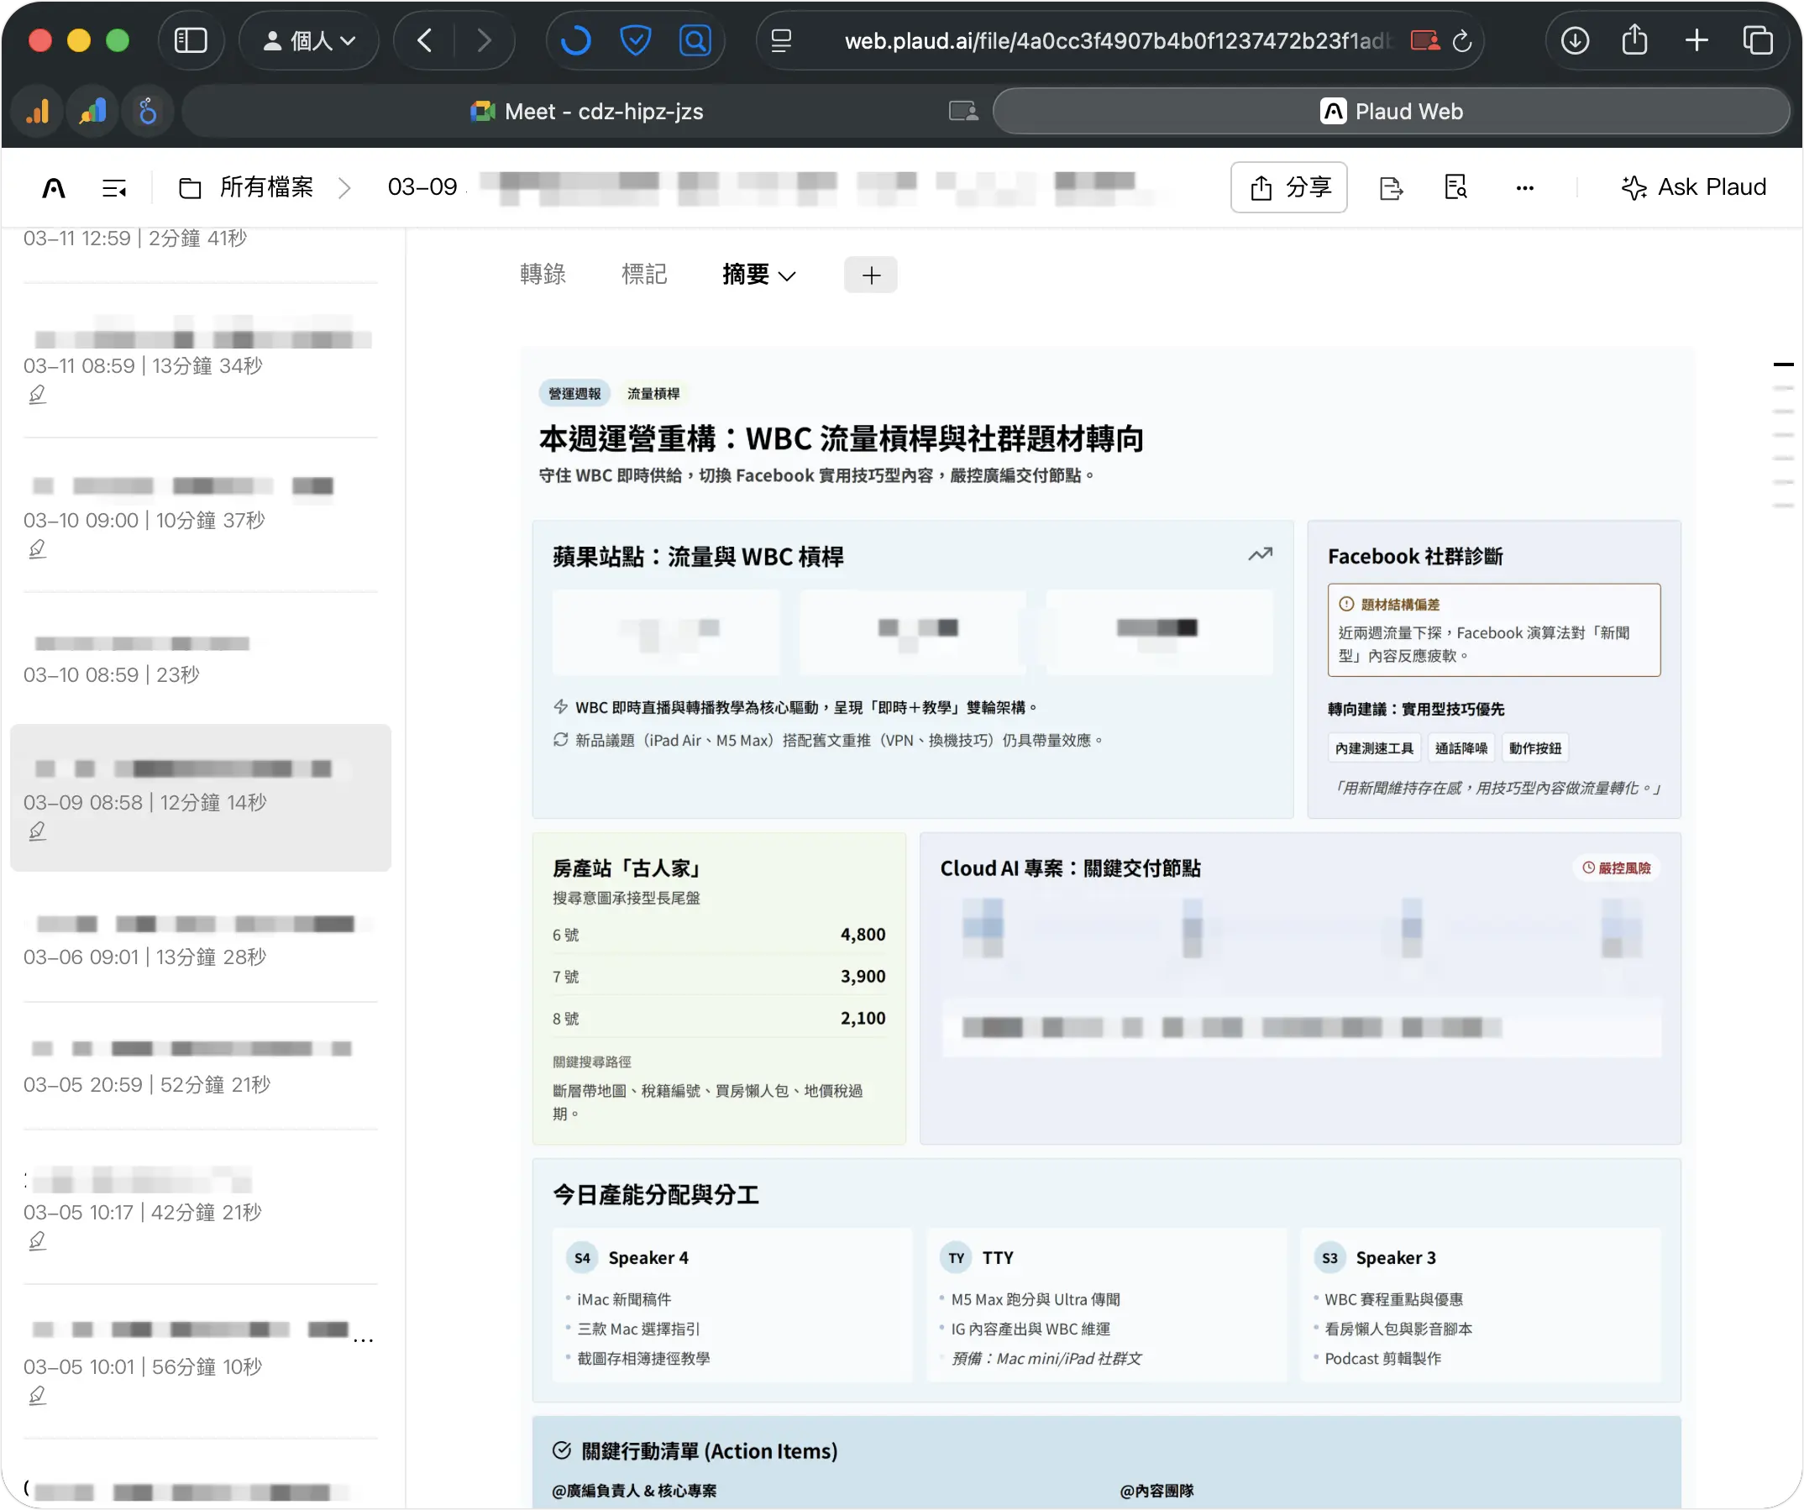Screen dimensions: 1804x1510
Task: Click the 內建測速工具 tag
Action: point(1375,748)
